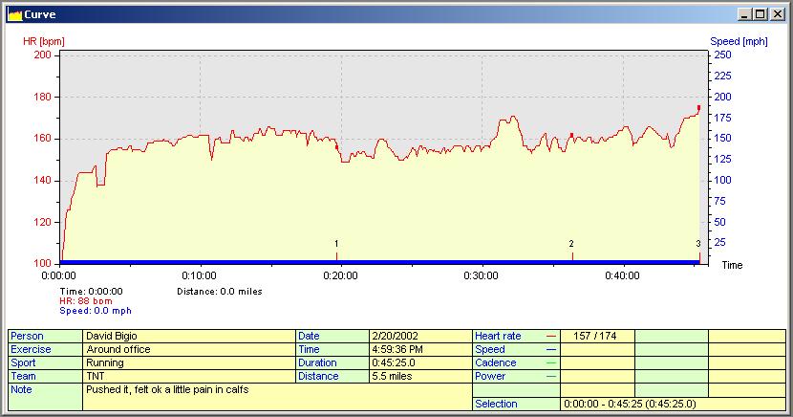The width and height of the screenshot is (793, 417).
Task: Click the green Cadence legend line
Action: [x=550, y=363]
